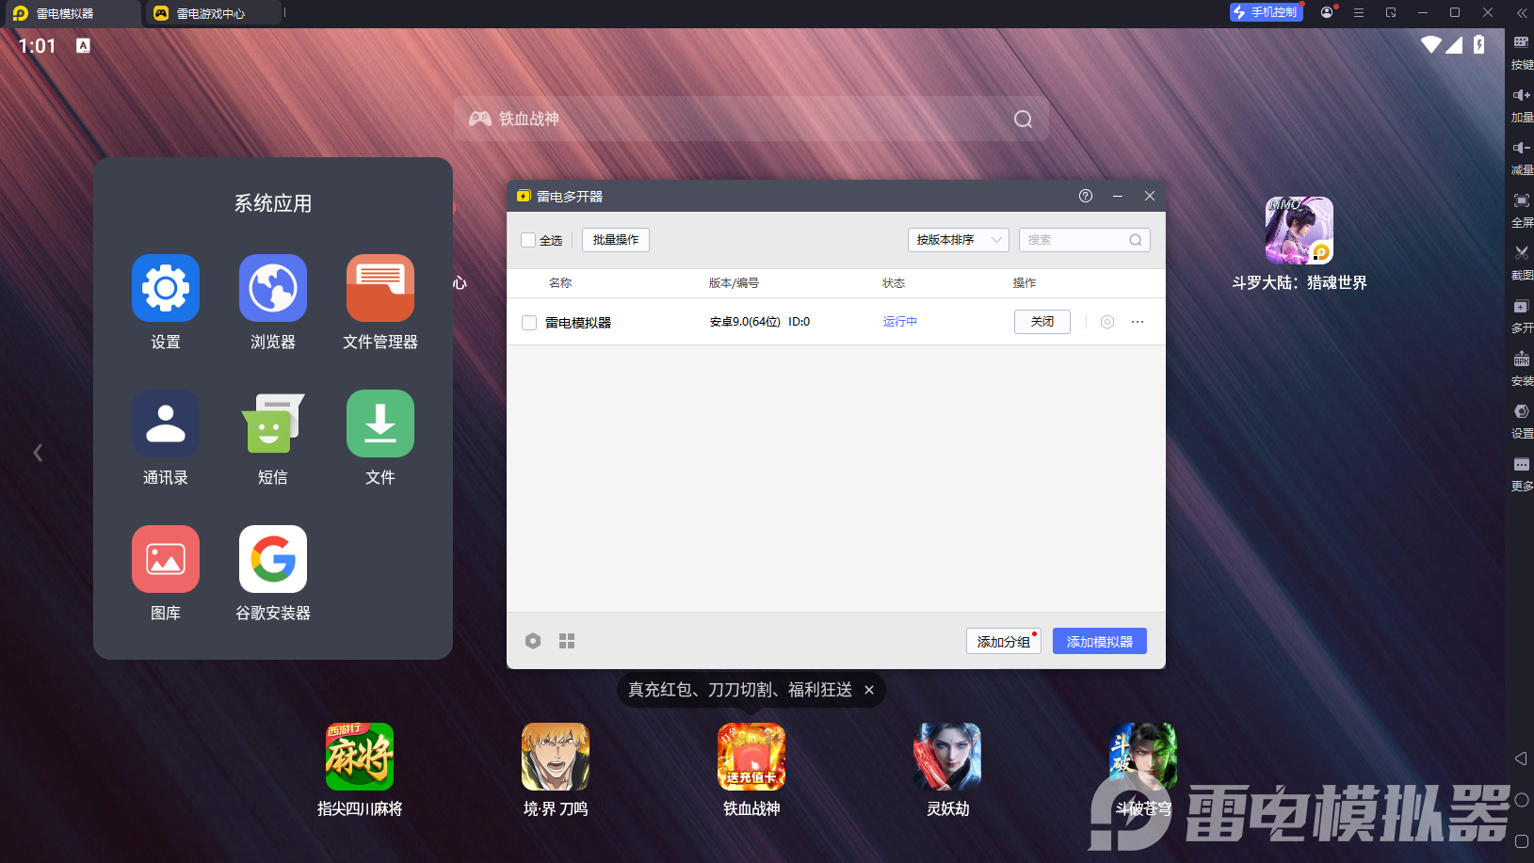Open the 文件 downloads app
The height and width of the screenshot is (863, 1534).
(380, 424)
